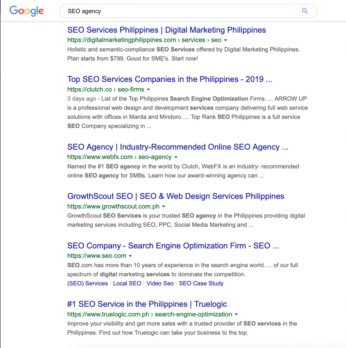Click the www.seo.com green URL
The image size is (346, 348).
97,256
